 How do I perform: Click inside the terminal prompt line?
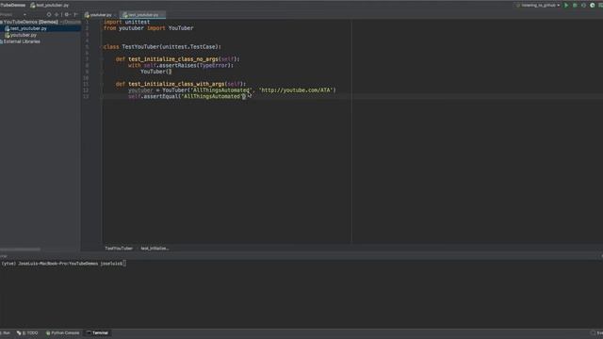(63, 264)
